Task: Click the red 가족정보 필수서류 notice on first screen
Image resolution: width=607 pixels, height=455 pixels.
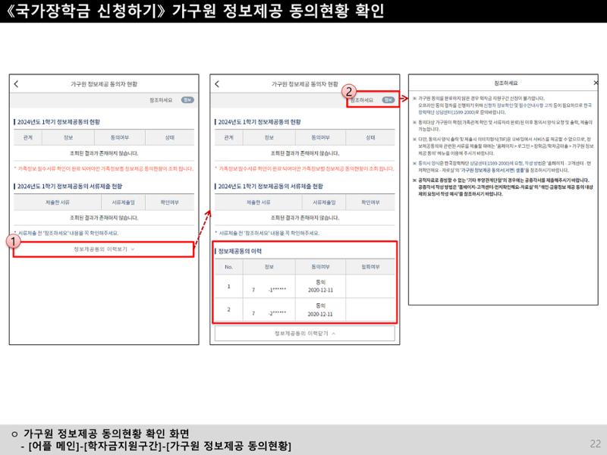Action: click(x=104, y=168)
